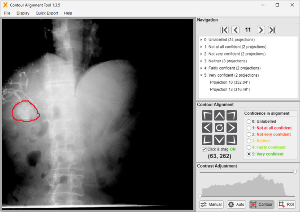Open the Quick Export menu
Screen dimensions: 300x212
coord(47,13)
